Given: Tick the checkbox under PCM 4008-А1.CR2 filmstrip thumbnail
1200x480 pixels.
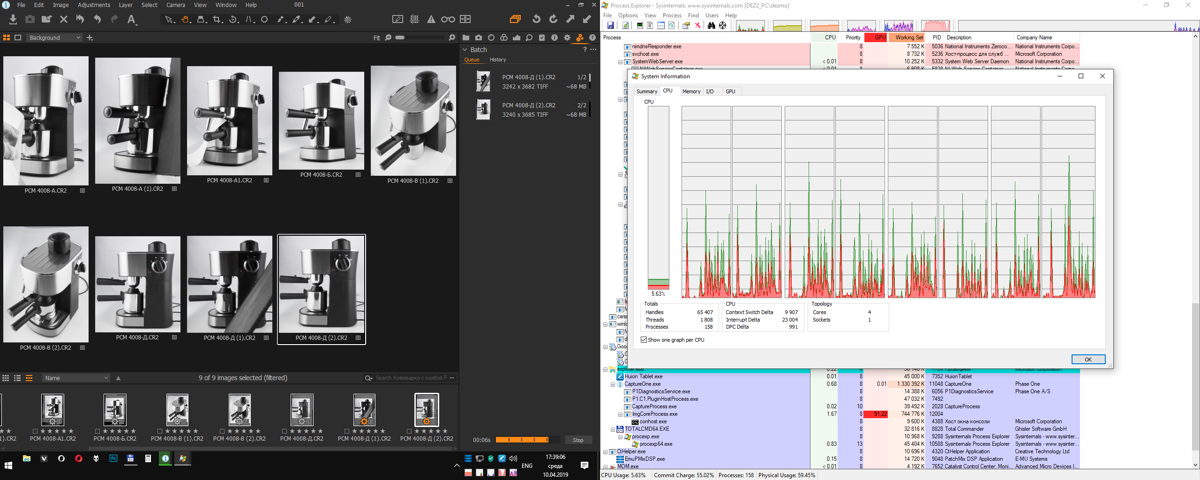Looking at the screenshot, I should [35, 431].
